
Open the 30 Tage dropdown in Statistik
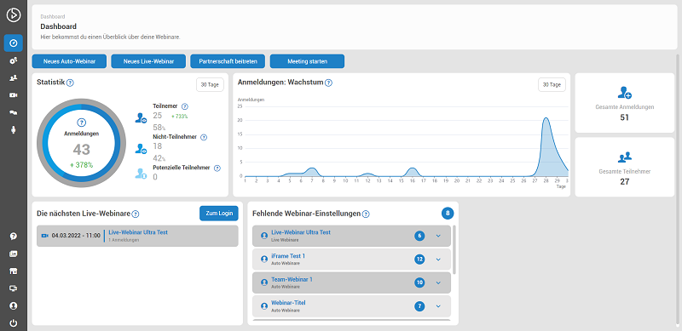tap(210, 85)
